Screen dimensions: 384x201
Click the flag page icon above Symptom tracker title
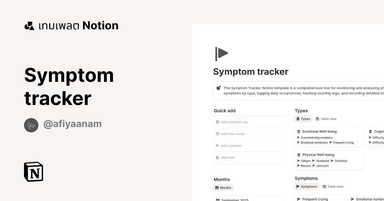point(221,54)
